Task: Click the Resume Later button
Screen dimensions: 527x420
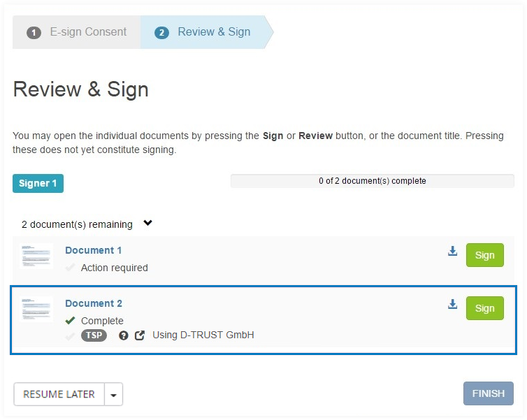Action: coord(59,394)
